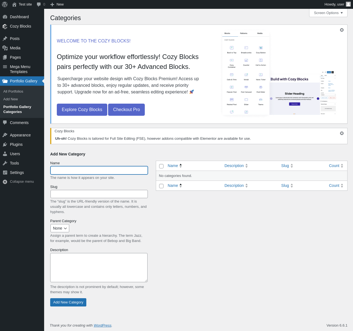Select All Portfolios submenu item
353x331 pixels.
(x=13, y=91)
